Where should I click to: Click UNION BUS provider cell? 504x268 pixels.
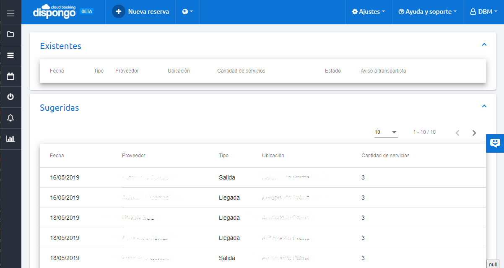pos(138,218)
